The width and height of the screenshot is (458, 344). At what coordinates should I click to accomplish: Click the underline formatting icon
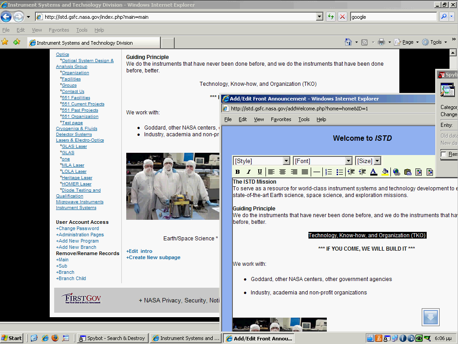coord(260,172)
